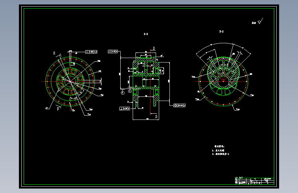Select the datum A circle symbol

pyautogui.click(x=130, y=91)
